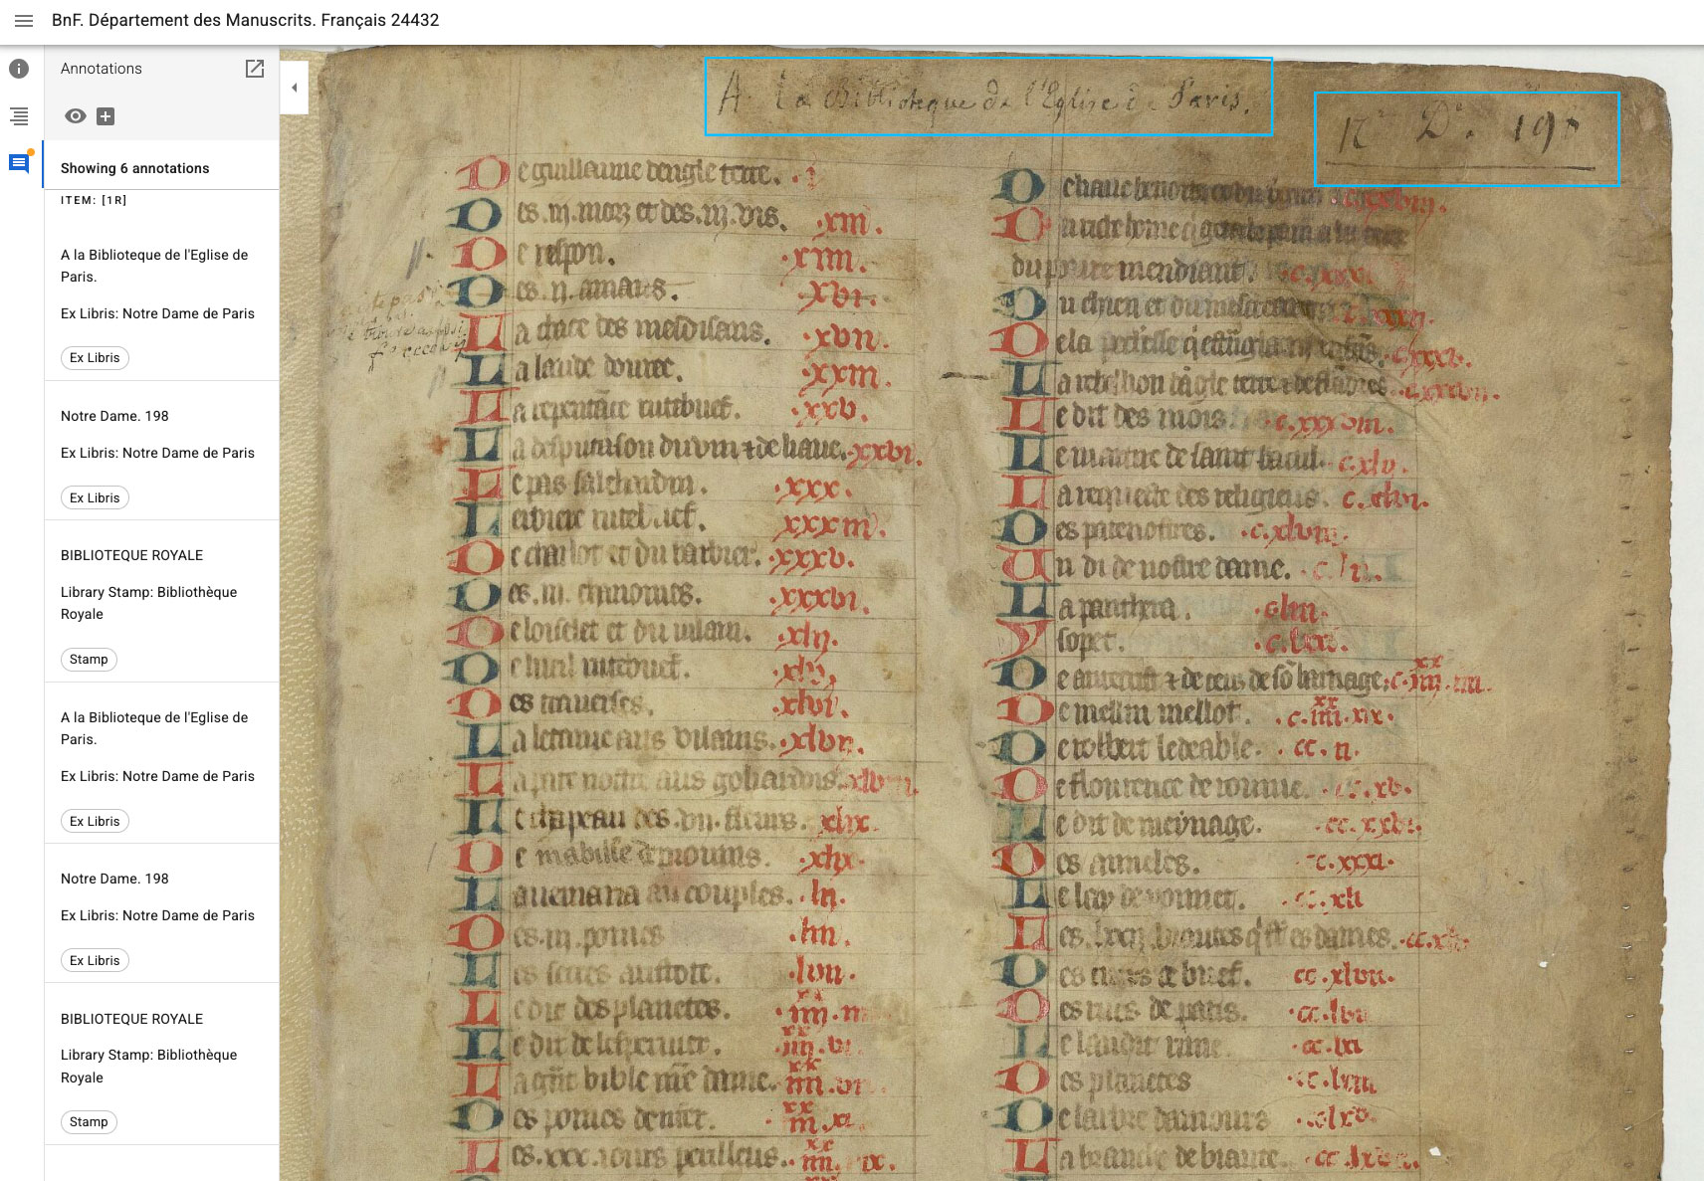Collapse the annotations side panel
1704x1181 pixels.
click(x=294, y=88)
